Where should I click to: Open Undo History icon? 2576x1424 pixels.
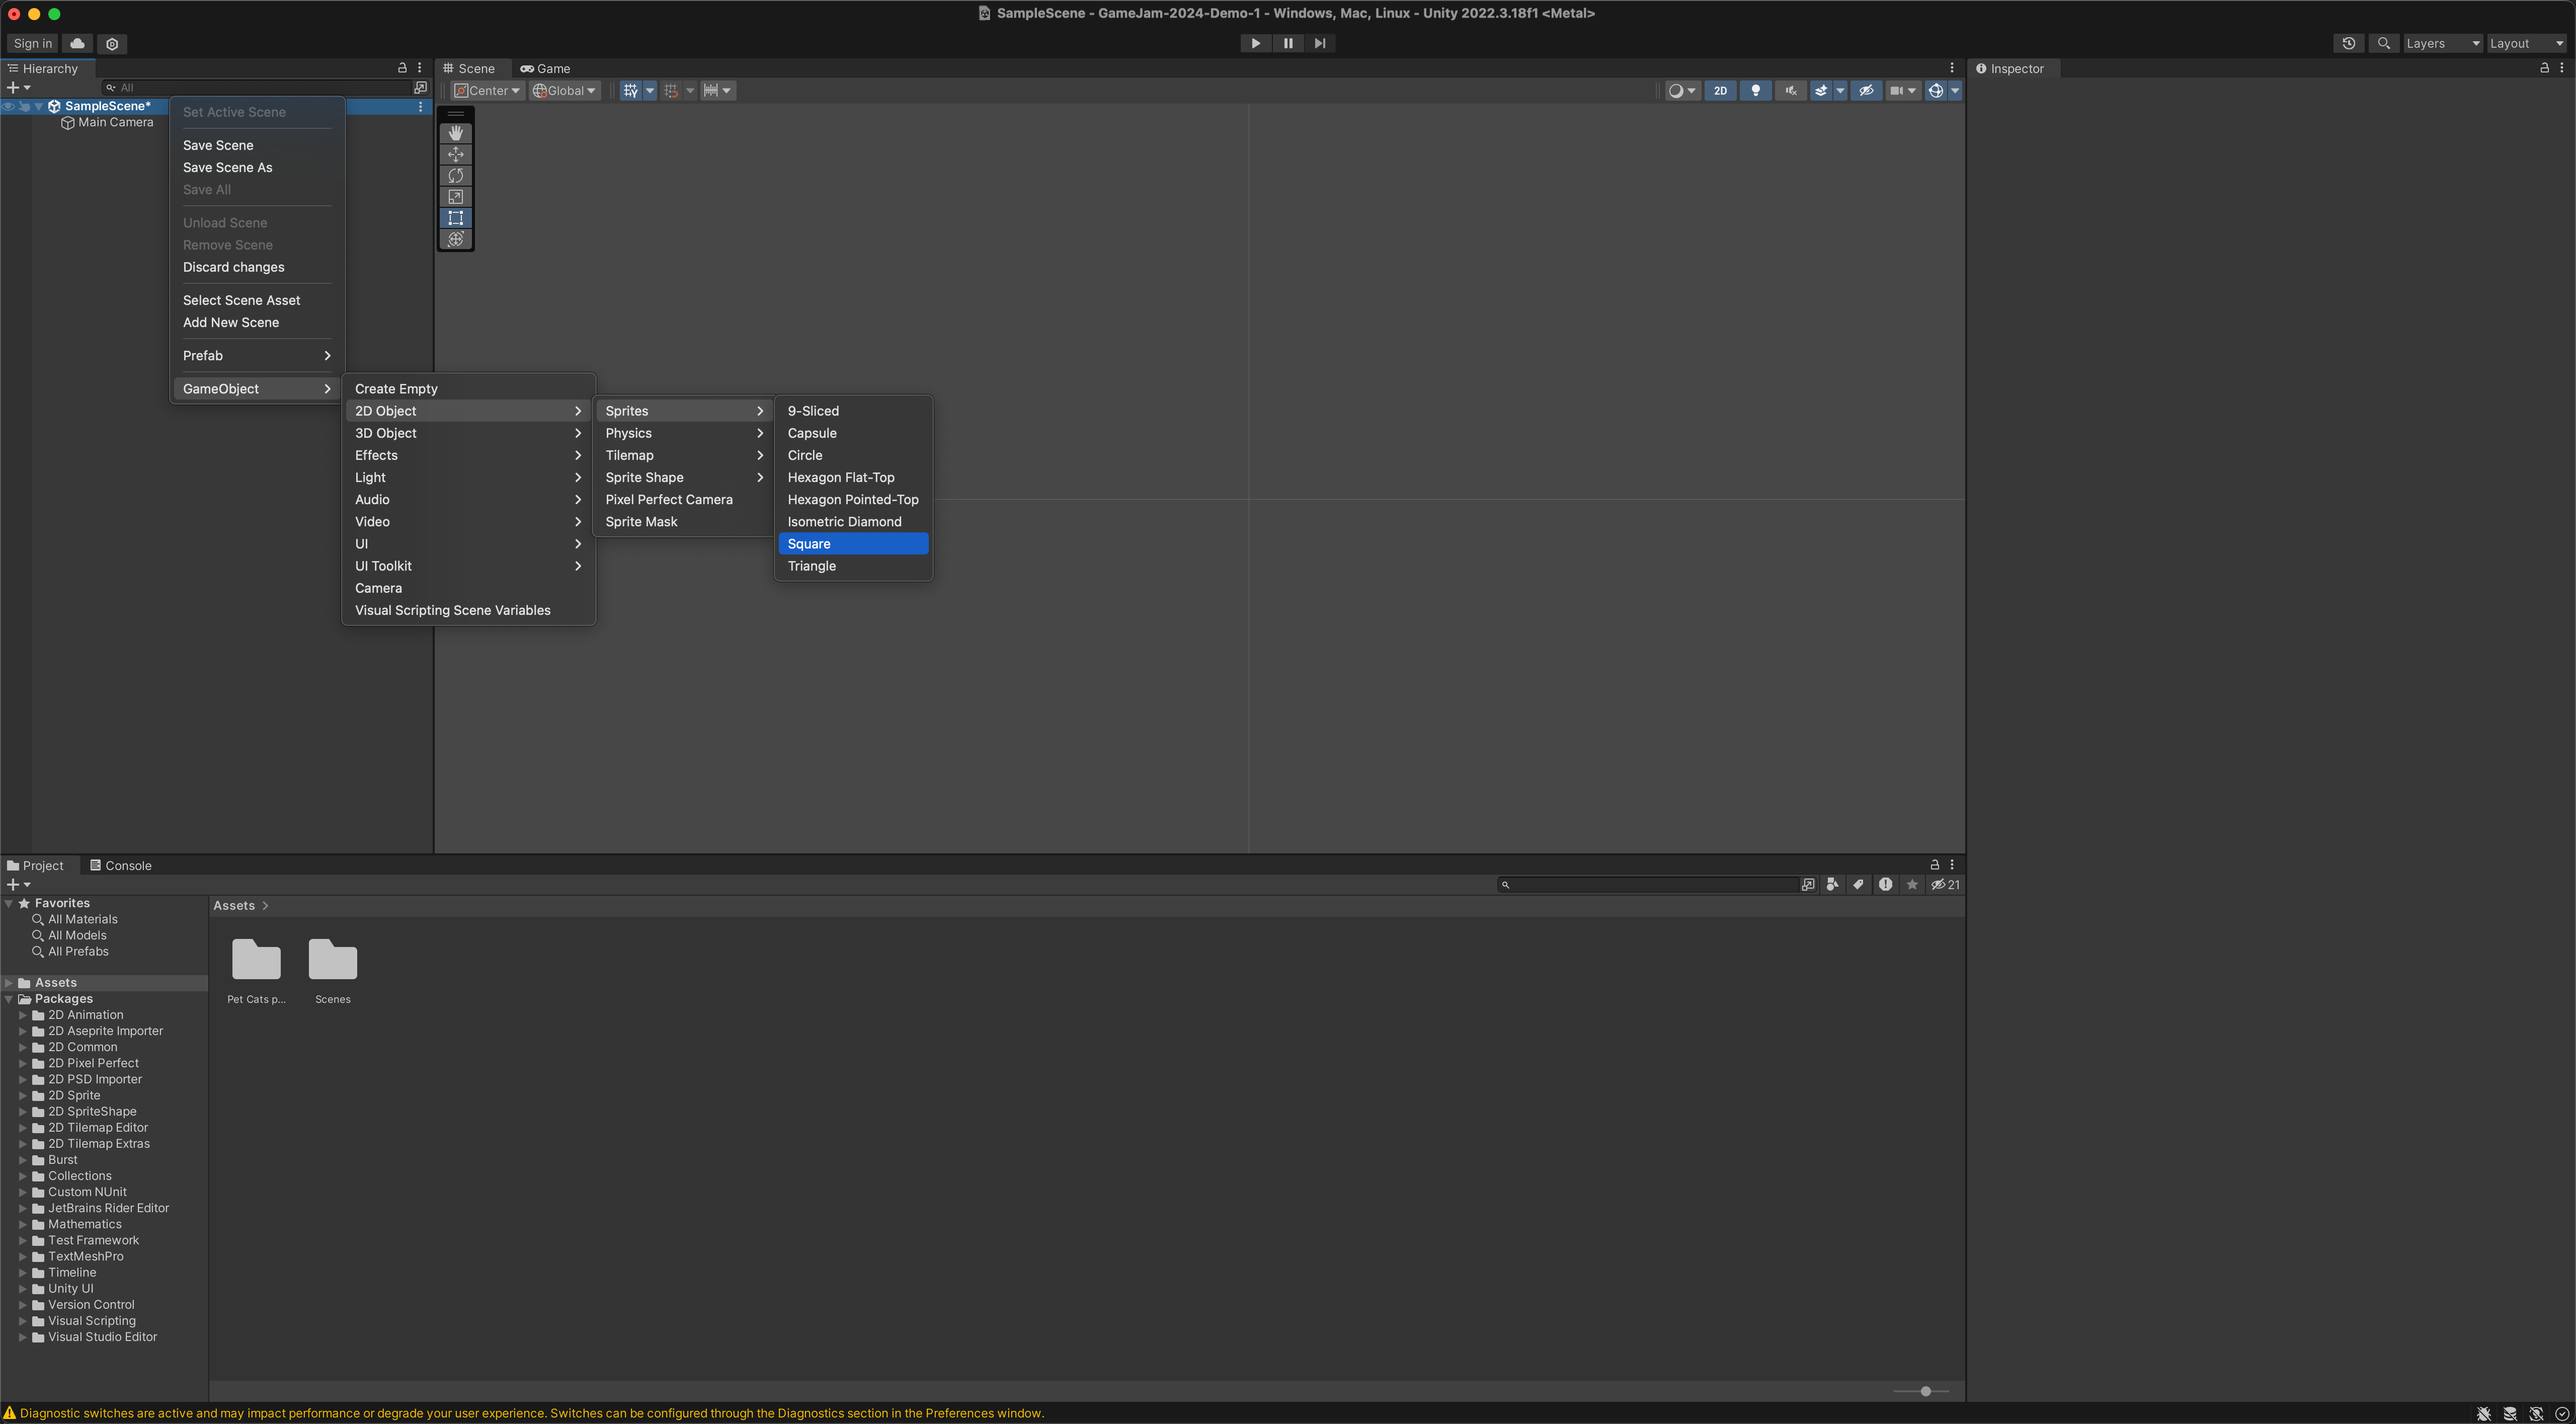pos(2348,43)
